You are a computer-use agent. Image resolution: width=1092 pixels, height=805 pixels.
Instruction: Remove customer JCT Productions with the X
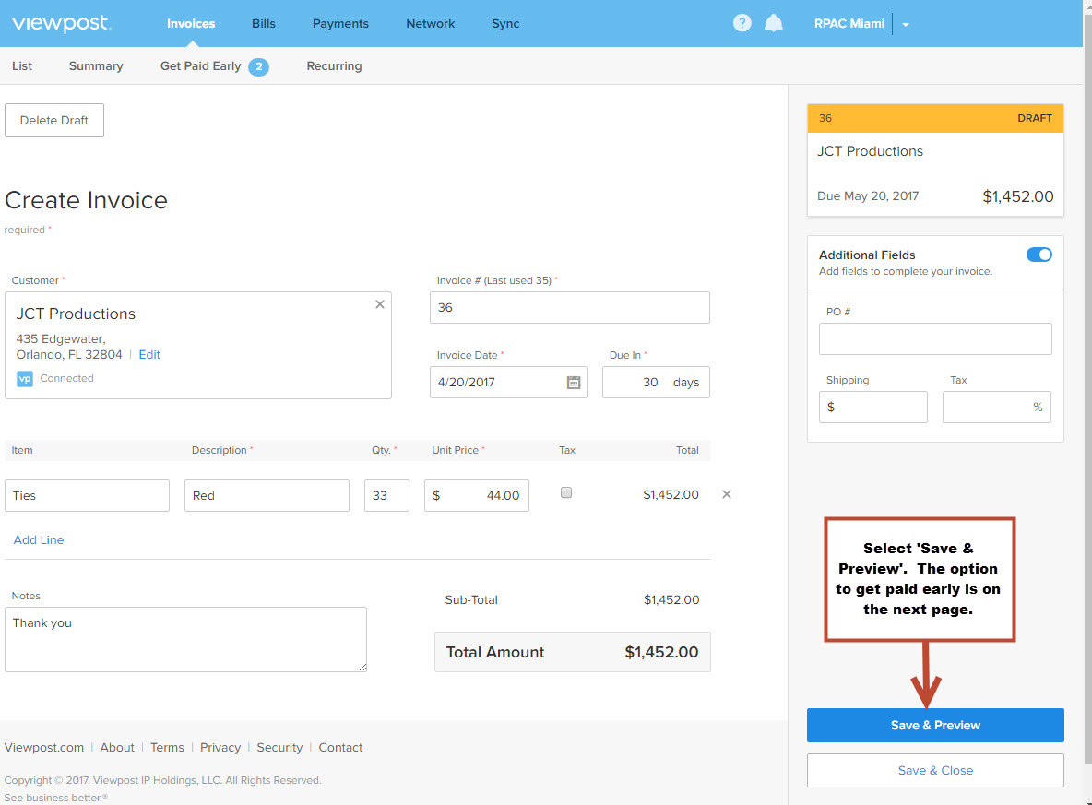pyautogui.click(x=380, y=304)
